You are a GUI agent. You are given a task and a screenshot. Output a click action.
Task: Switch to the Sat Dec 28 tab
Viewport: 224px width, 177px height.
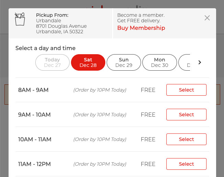88,62
